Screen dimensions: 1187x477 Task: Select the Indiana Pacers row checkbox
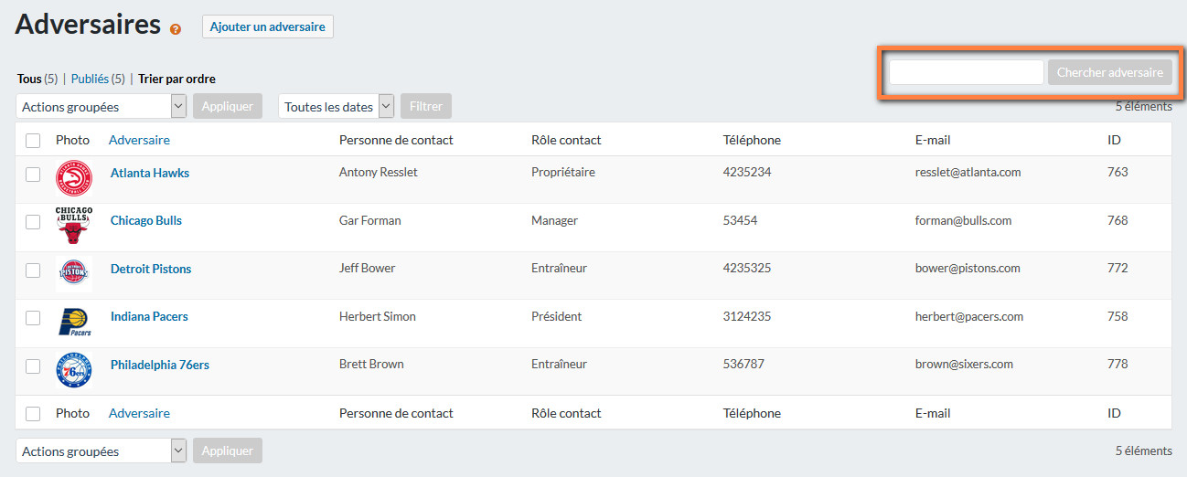point(33,318)
